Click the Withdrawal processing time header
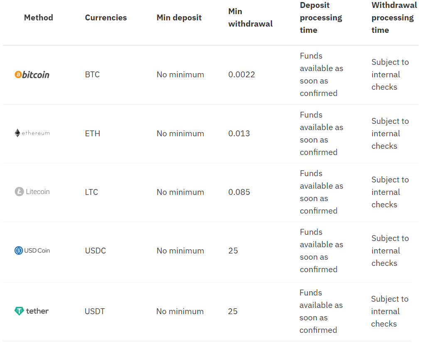 pos(394,17)
